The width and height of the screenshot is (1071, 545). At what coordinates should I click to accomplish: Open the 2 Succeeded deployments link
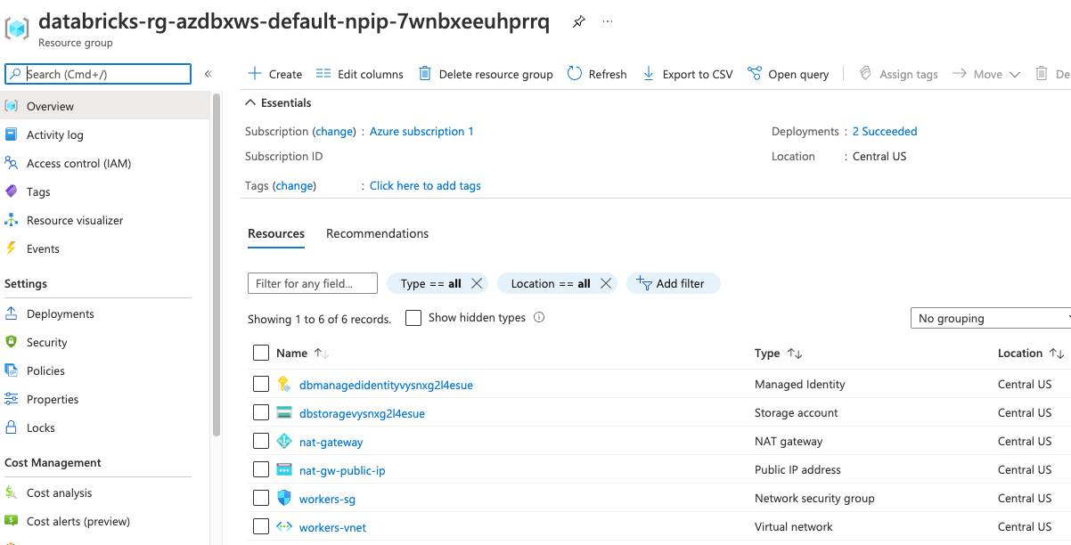tap(884, 131)
